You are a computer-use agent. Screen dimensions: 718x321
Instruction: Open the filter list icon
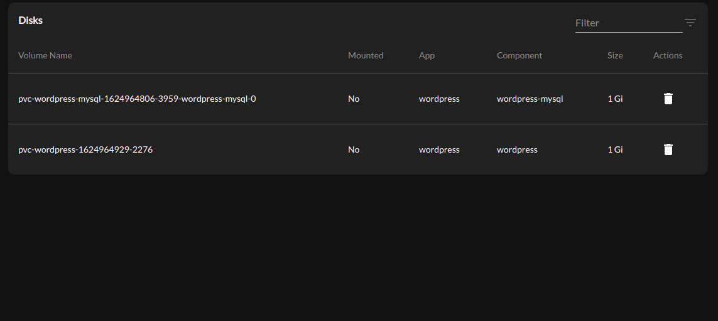point(690,23)
